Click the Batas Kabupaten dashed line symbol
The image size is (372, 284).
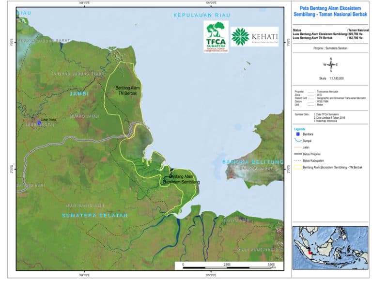coord(297,160)
